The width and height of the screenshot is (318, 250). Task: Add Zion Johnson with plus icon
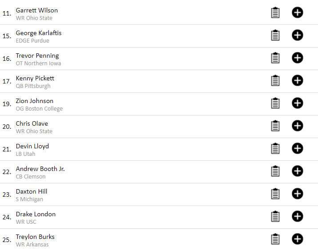[x=297, y=103]
